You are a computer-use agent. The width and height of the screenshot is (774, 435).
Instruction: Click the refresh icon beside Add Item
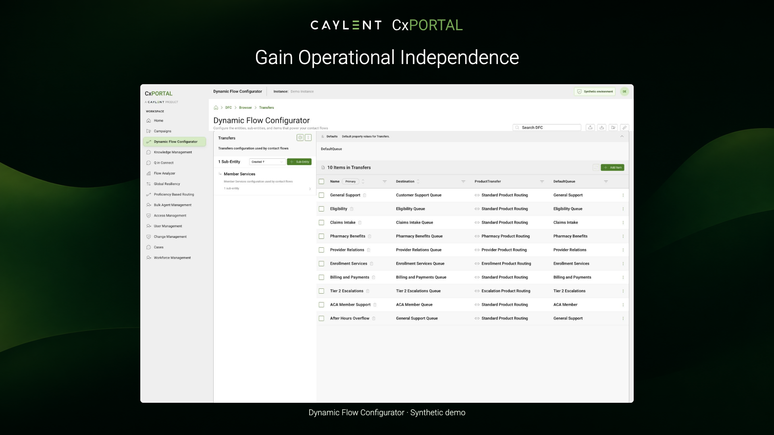[596, 168]
